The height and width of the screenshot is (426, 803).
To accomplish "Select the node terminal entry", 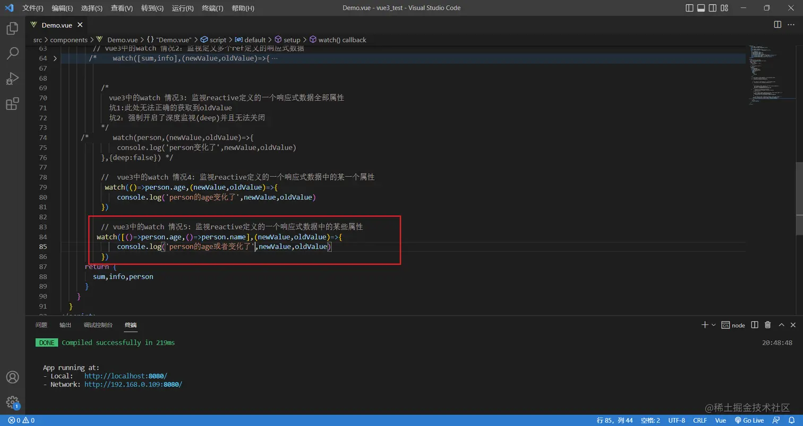I will (x=733, y=325).
